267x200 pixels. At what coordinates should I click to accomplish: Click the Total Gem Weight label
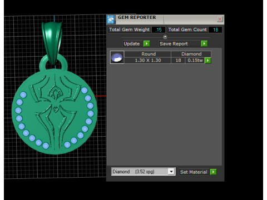tap(129, 29)
